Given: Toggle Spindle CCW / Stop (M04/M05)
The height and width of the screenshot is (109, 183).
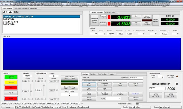Looking at the screenshot, I should 69,88.
